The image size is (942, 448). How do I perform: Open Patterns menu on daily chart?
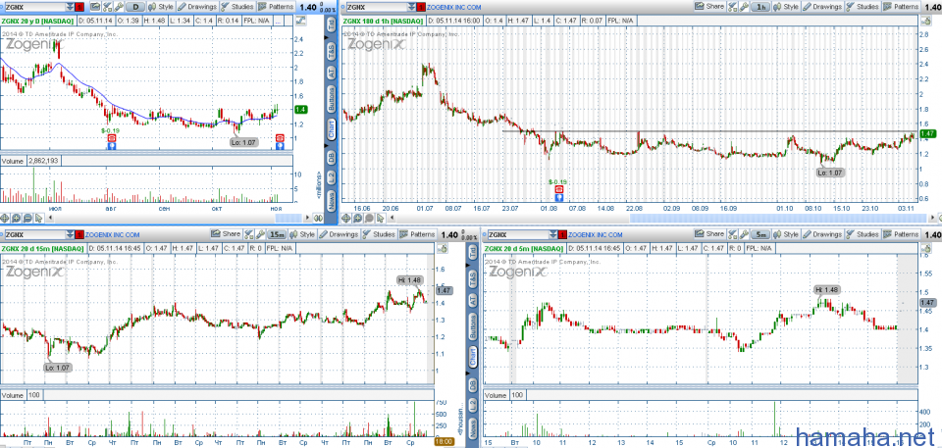click(x=276, y=7)
